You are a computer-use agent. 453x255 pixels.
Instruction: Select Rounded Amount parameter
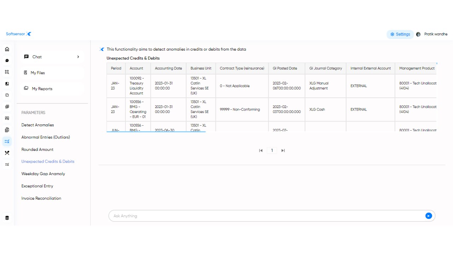point(37,149)
